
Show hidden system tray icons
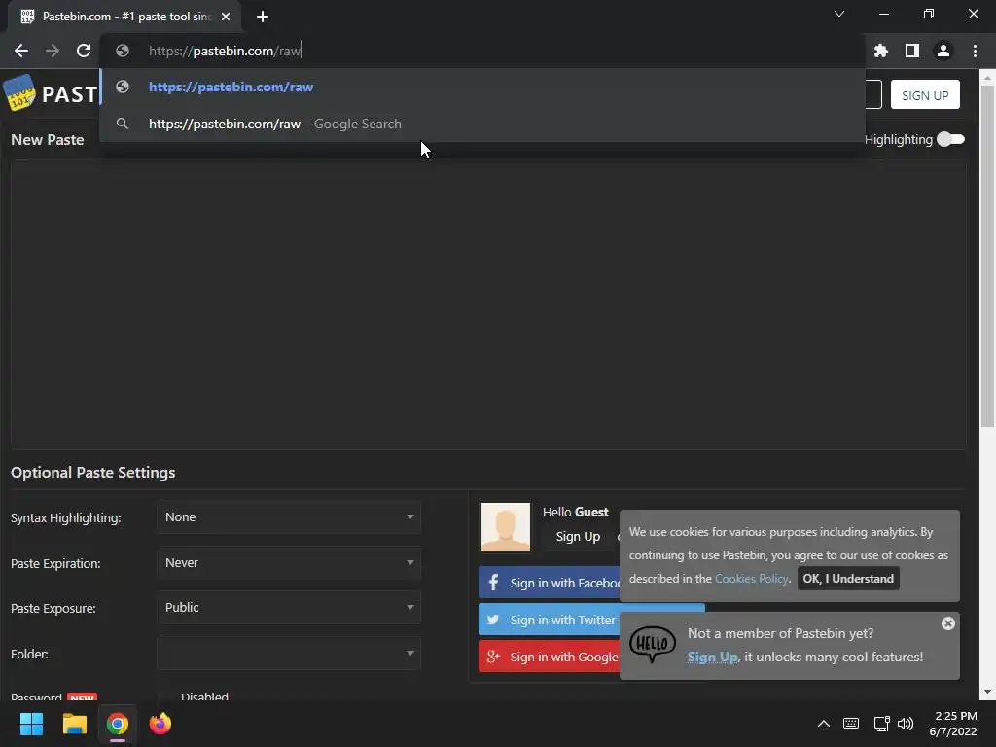(x=823, y=724)
